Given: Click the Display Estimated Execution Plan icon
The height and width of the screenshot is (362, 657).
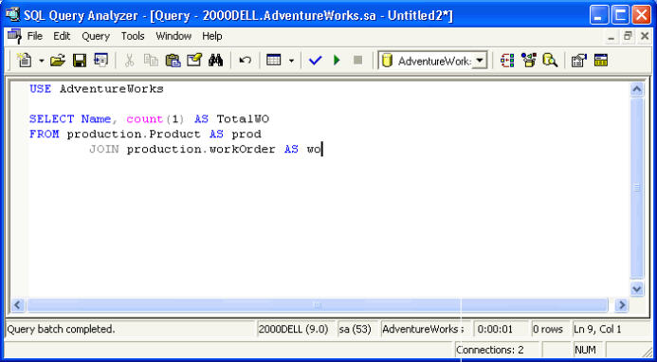Looking at the screenshot, I should [507, 61].
